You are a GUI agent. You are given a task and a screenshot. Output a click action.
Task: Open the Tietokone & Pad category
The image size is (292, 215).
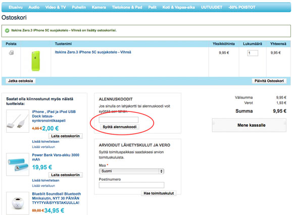pyautogui.click(x=127, y=7)
